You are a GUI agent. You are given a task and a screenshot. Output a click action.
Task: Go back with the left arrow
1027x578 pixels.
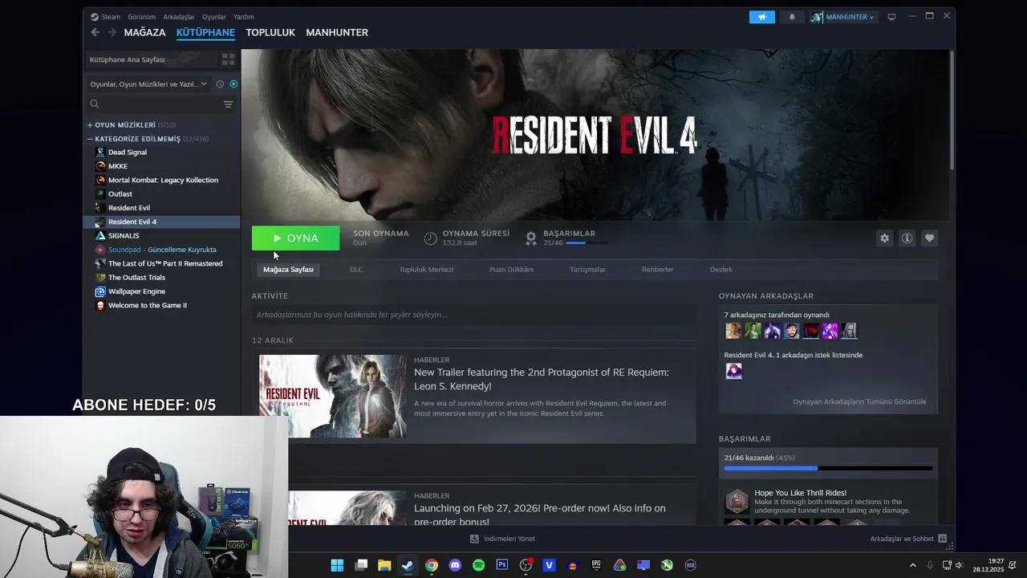95,32
